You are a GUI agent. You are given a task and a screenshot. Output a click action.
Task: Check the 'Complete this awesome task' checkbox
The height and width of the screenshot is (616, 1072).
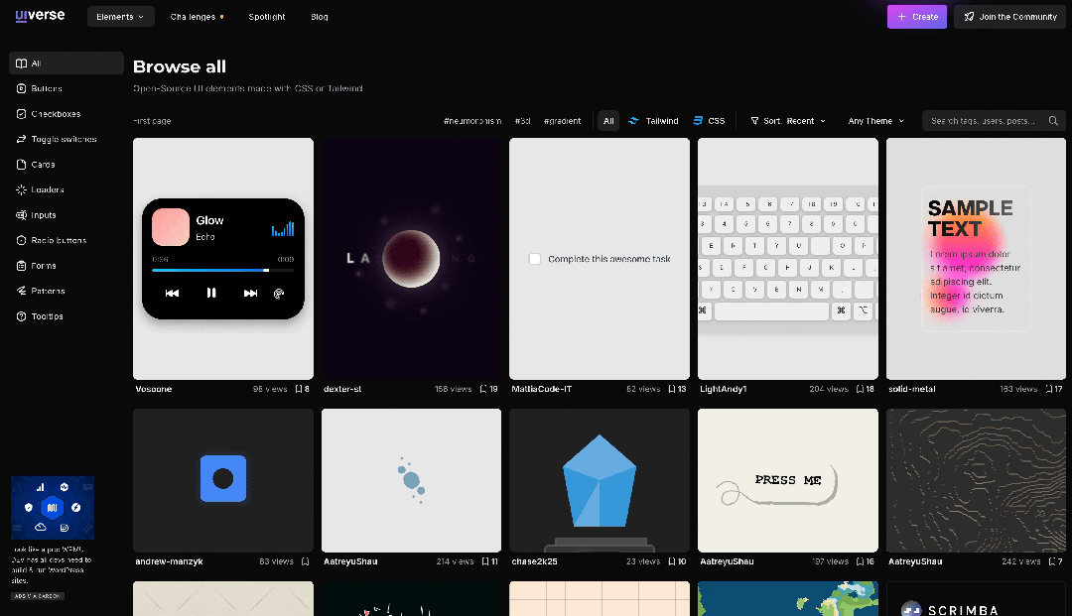tap(535, 259)
